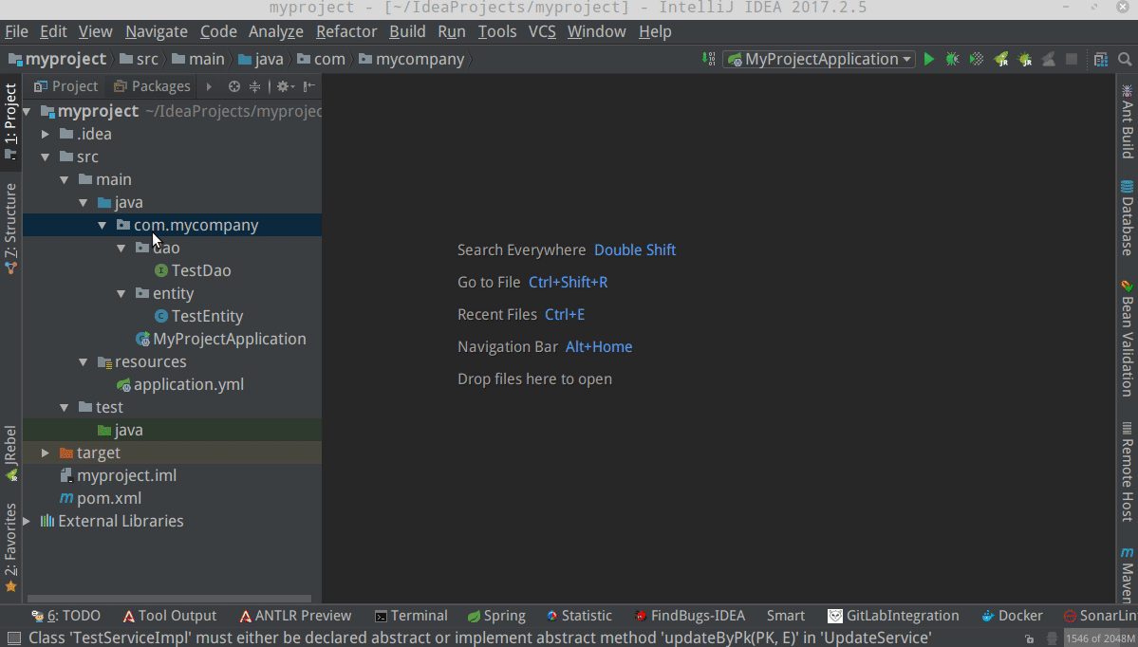The image size is (1138, 647).
Task: Show more project view tabs arrow
Action: 209,86
